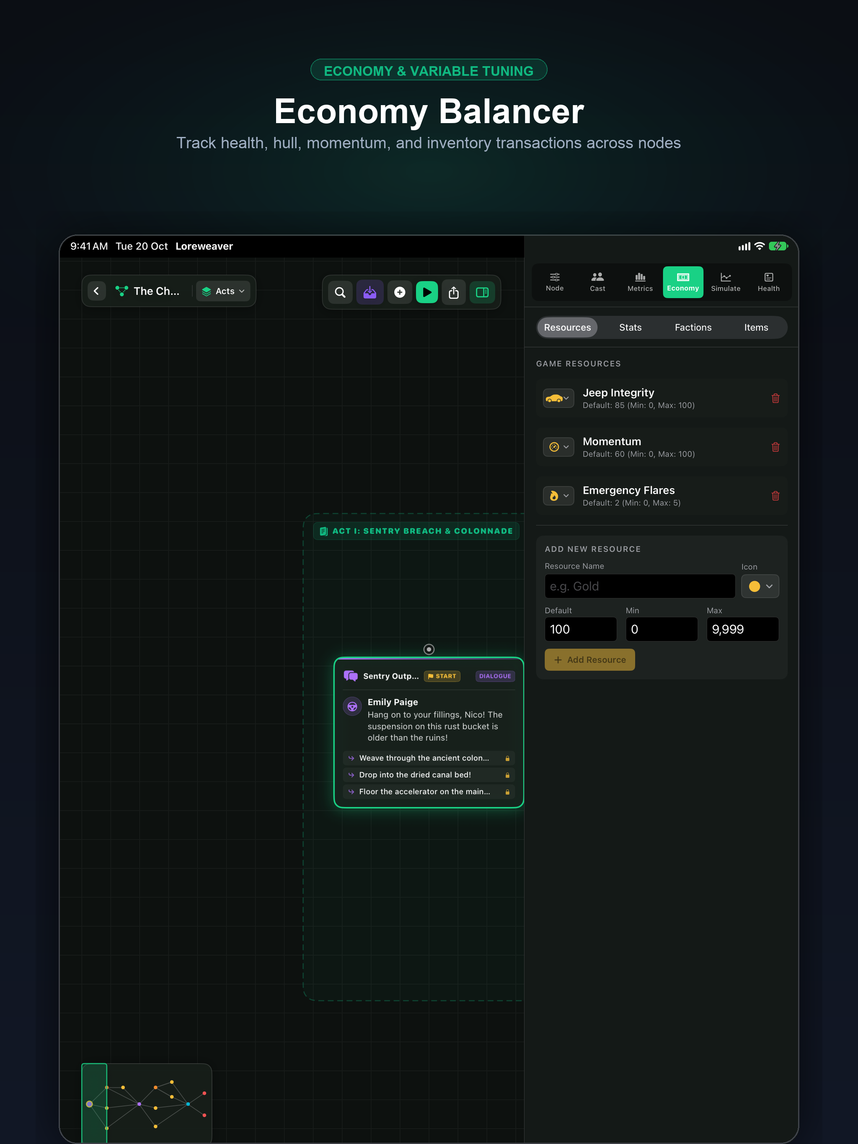Open Emergency Flares icon dropdown
Screen dimensions: 858x1144
point(558,495)
